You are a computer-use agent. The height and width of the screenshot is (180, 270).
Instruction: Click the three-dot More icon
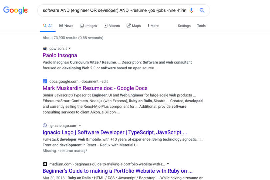(148, 26)
